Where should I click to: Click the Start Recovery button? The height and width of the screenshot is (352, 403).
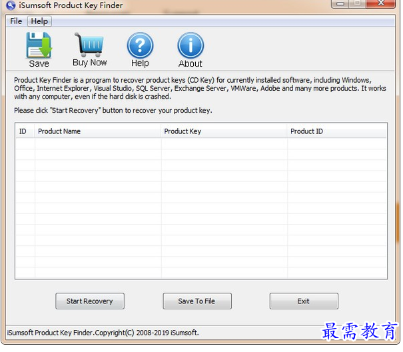(x=90, y=301)
